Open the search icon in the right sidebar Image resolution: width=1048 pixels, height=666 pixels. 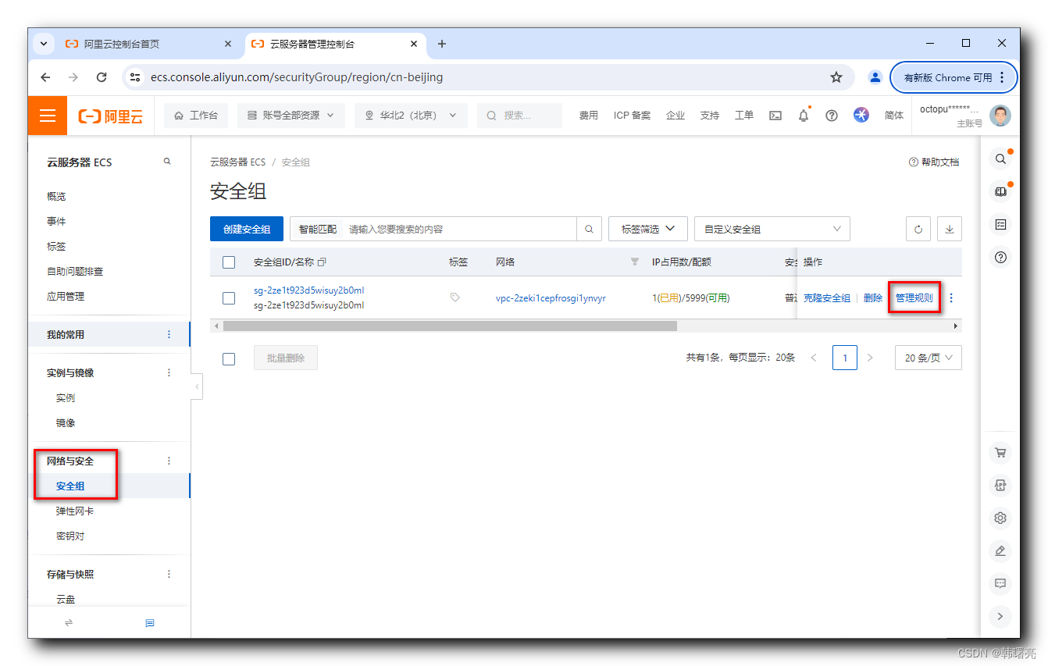coord(1000,158)
